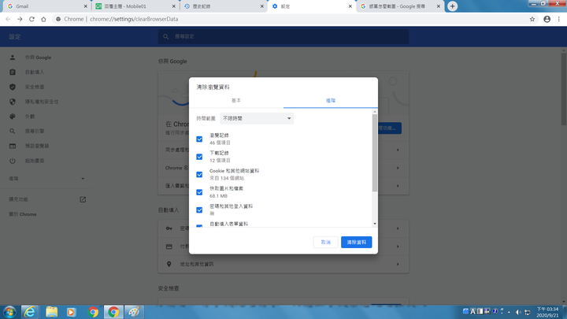Open the 時間範圍 dropdown showing 不限時間
This screenshot has width=567, height=319.
point(257,119)
